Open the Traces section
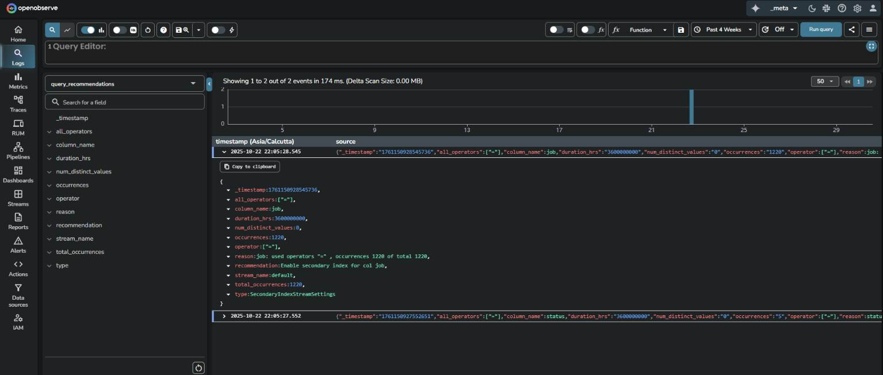The width and height of the screenshot is (883, 375). click(x=18, y=103)
